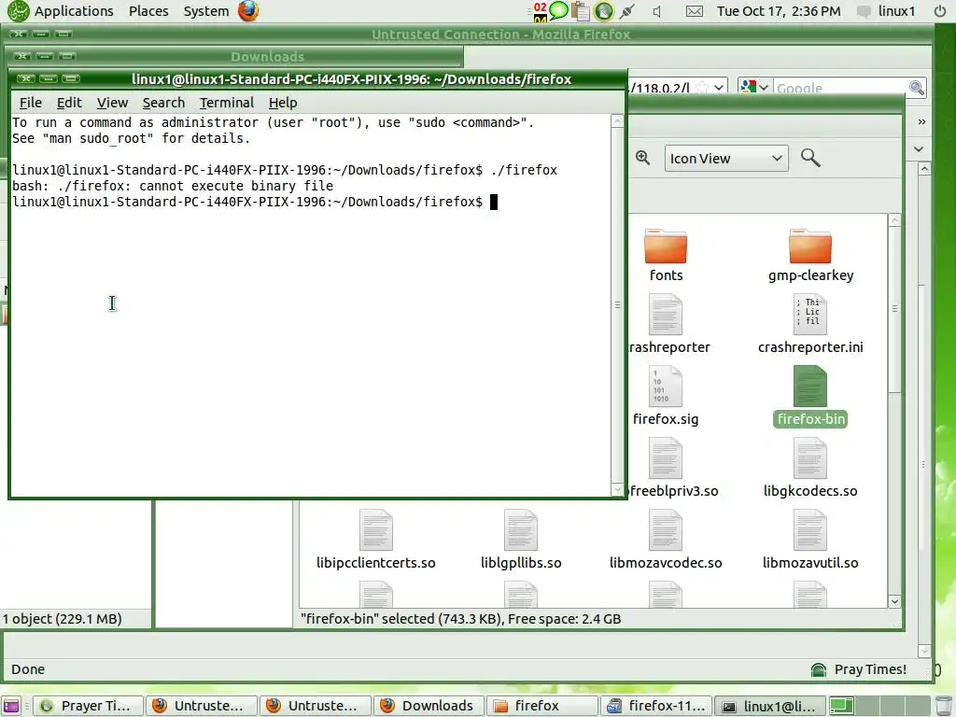Expand the Firefox URL history dropdown
This screenshot has height=717, width=956.
coord(719,88)
